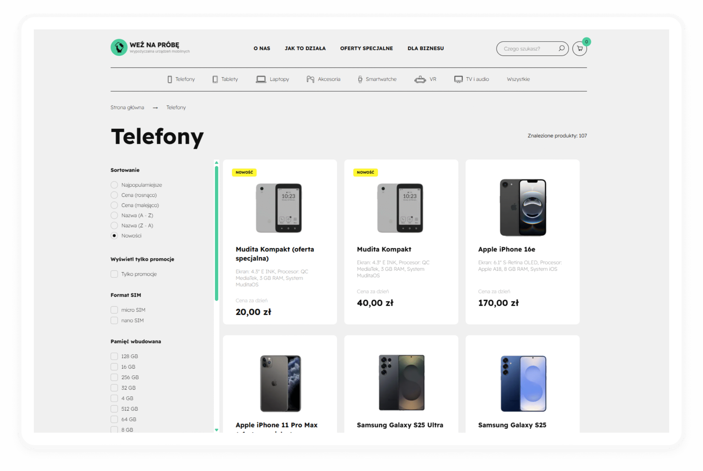Open OFERTY SPECJALNE menu item
This screenshot has width=703, height=471.
(x=366, y=48)
